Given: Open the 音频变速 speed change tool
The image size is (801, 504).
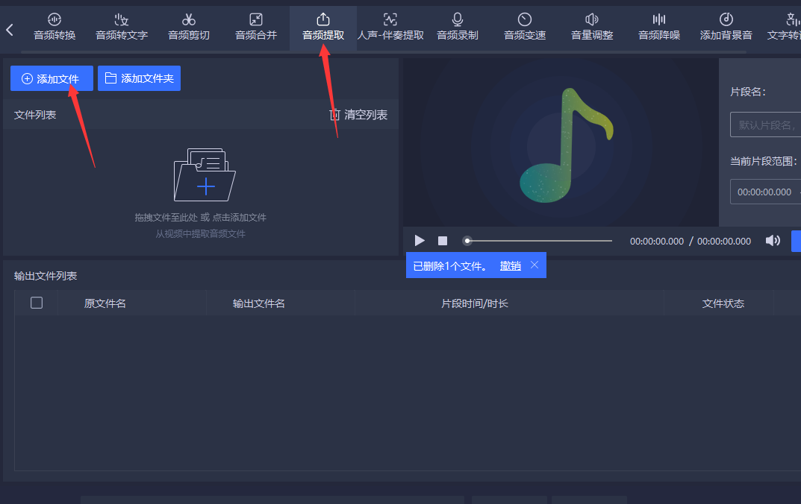Looking at the screenshot, I should [525, 27].
